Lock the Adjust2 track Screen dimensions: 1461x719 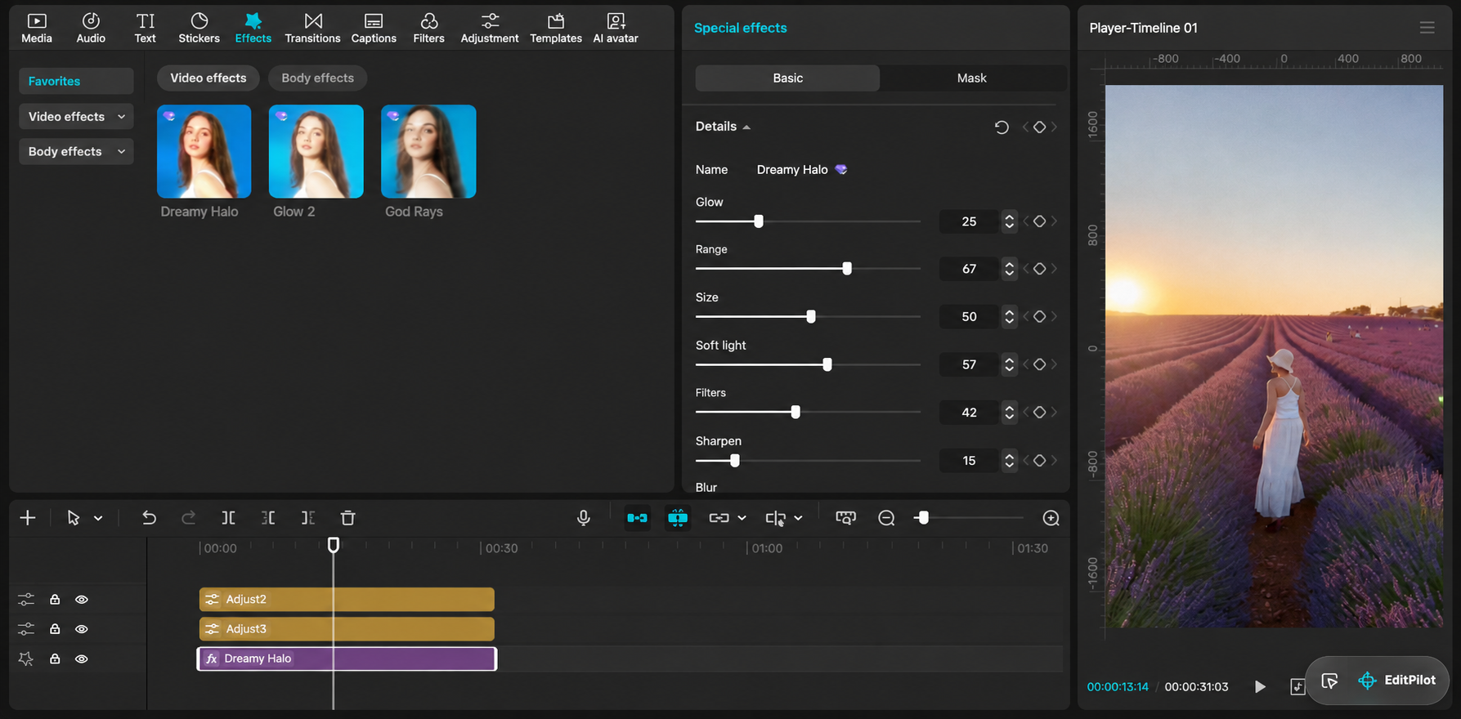point(55,600)
